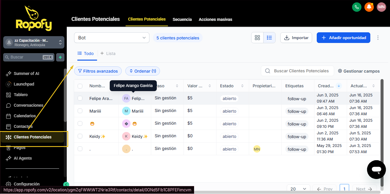The image size is (390, 194).
Task: Open the Clientes Potenciales top tab
Action: [147, 19]
